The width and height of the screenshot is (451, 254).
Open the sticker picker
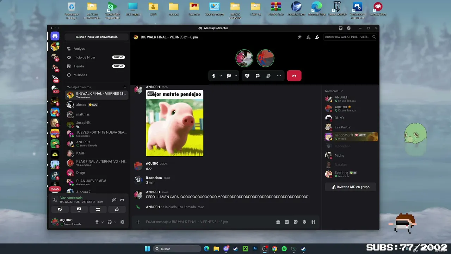[296, 222]
